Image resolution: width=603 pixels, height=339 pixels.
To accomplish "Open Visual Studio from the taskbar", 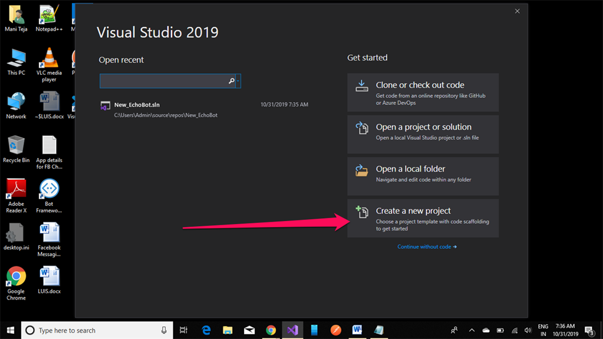I will (x=292, y=330).
